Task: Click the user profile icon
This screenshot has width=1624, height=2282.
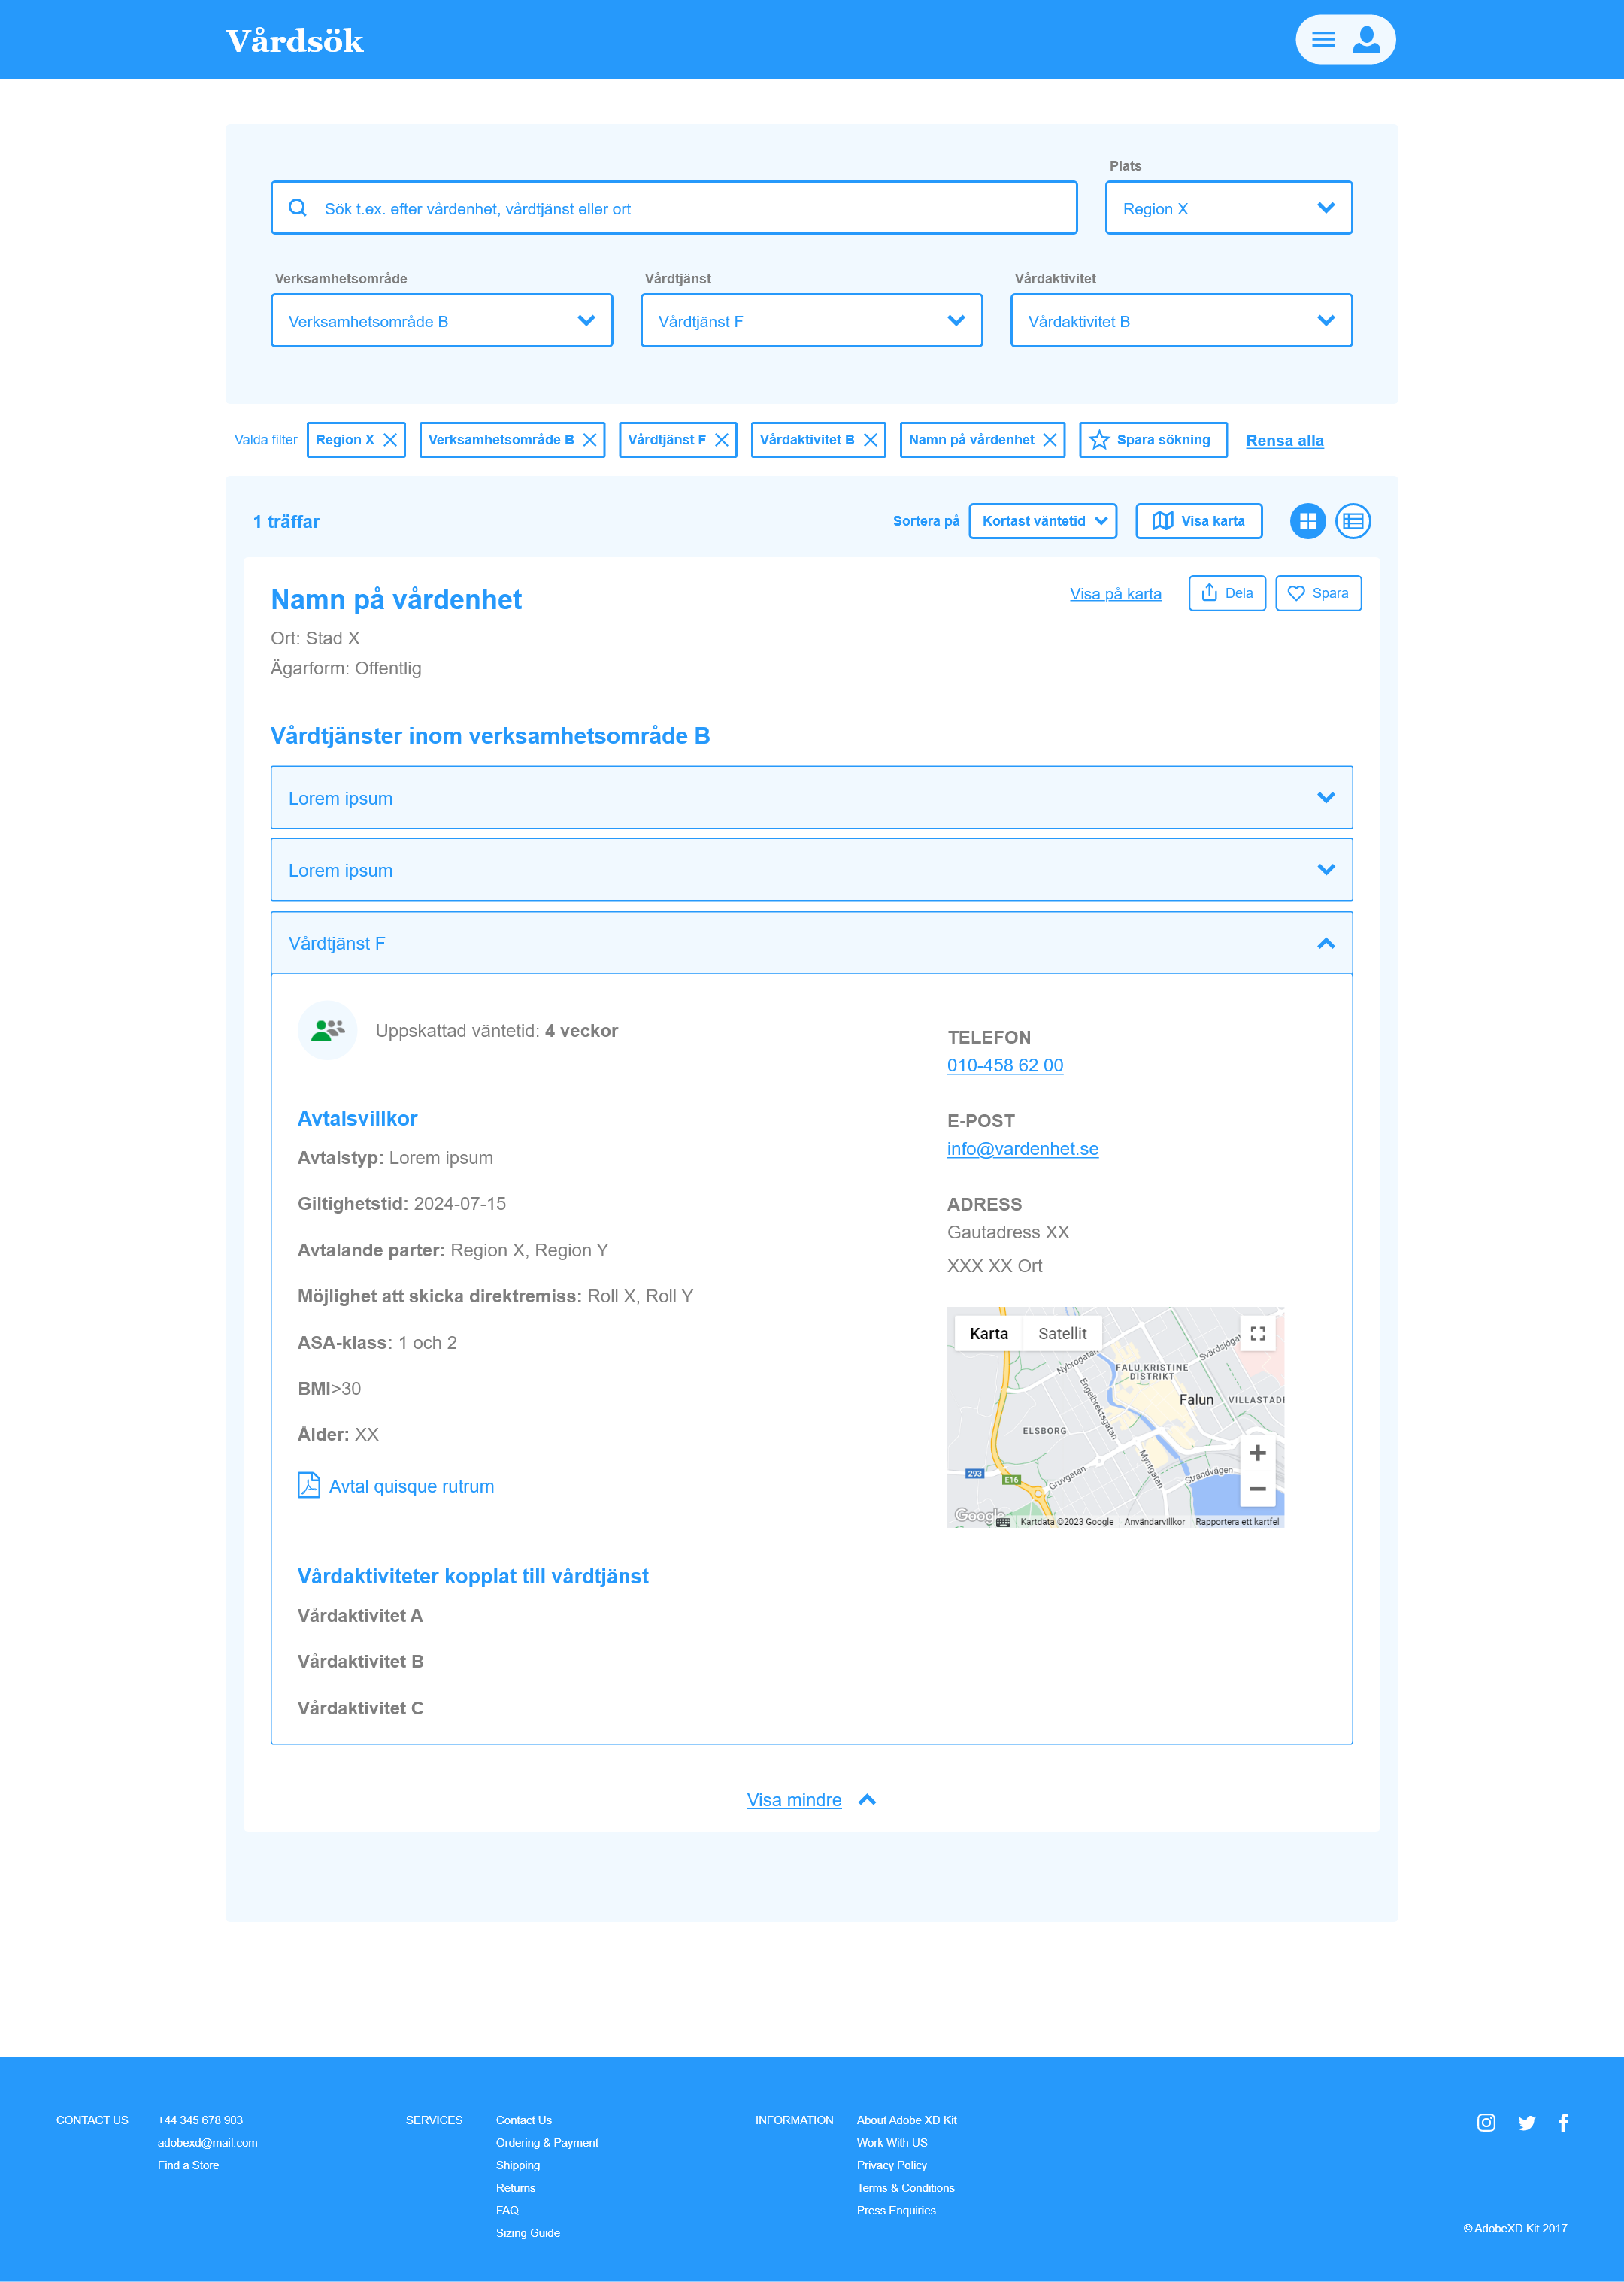Action: click(x=1366, y=40)
